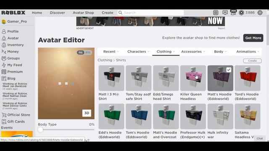This screenshot has width=269, height=151.
Task: Expand the Body dropdown
Action: [220, 52]
